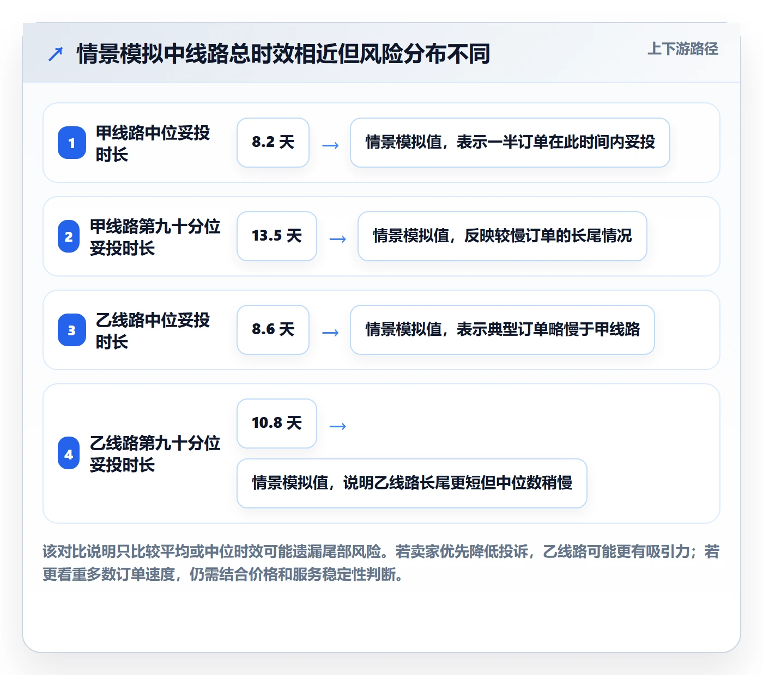The height and width of the screenshot is (675, 763).
Task: Click the 13.5 天 value chip
Action: click(x=277, y=236)
